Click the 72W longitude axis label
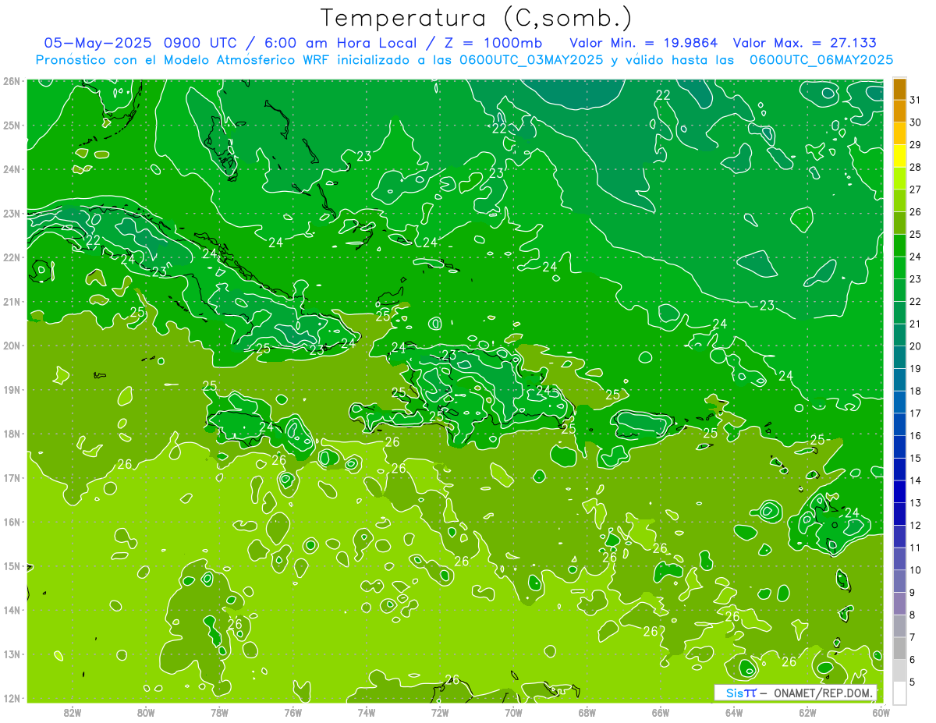 [x=440, y=712]
